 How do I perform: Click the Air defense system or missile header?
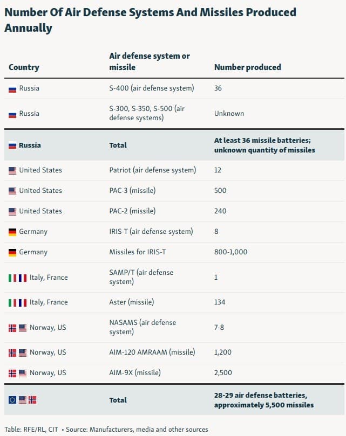point(150,61)
